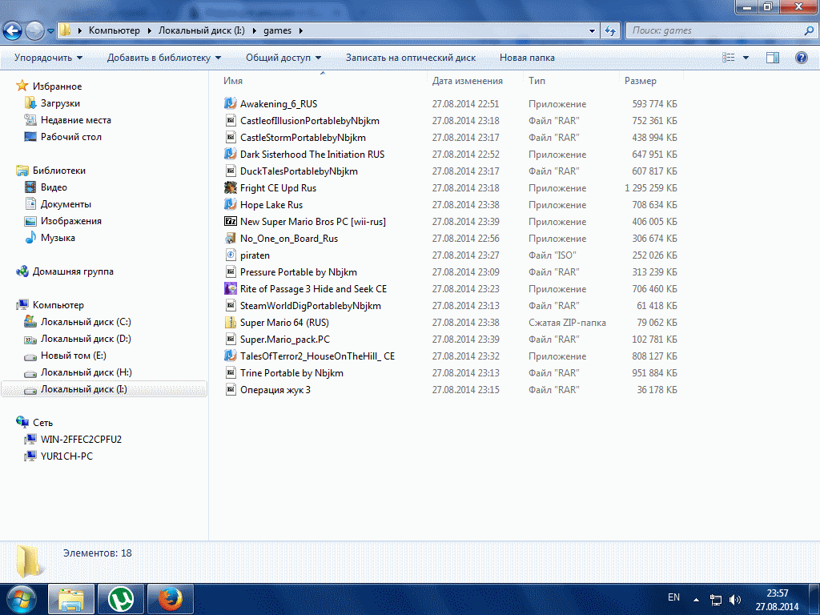
Task: Click the Back navigation arrow
Action: (13, 31)
